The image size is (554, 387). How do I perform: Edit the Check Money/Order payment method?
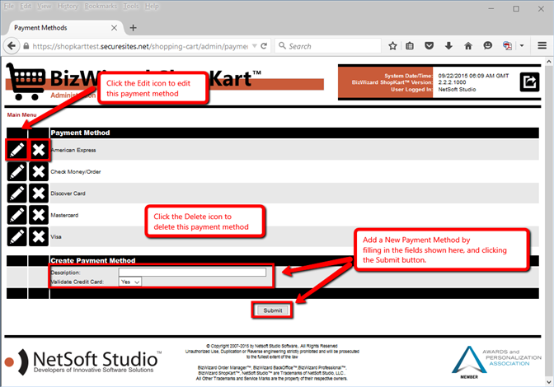coord(17,172)
